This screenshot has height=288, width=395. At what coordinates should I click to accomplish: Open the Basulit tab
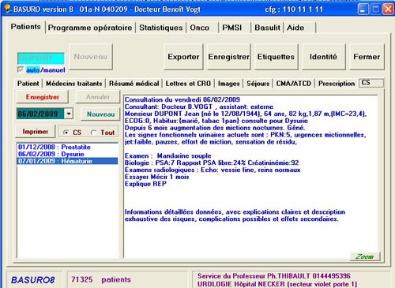coord(267,28)
